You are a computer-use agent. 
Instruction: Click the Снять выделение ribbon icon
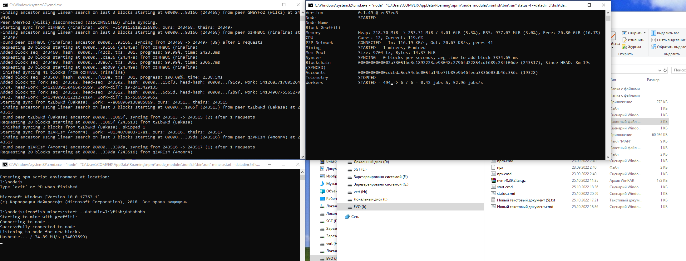click(x=653, y=40)
